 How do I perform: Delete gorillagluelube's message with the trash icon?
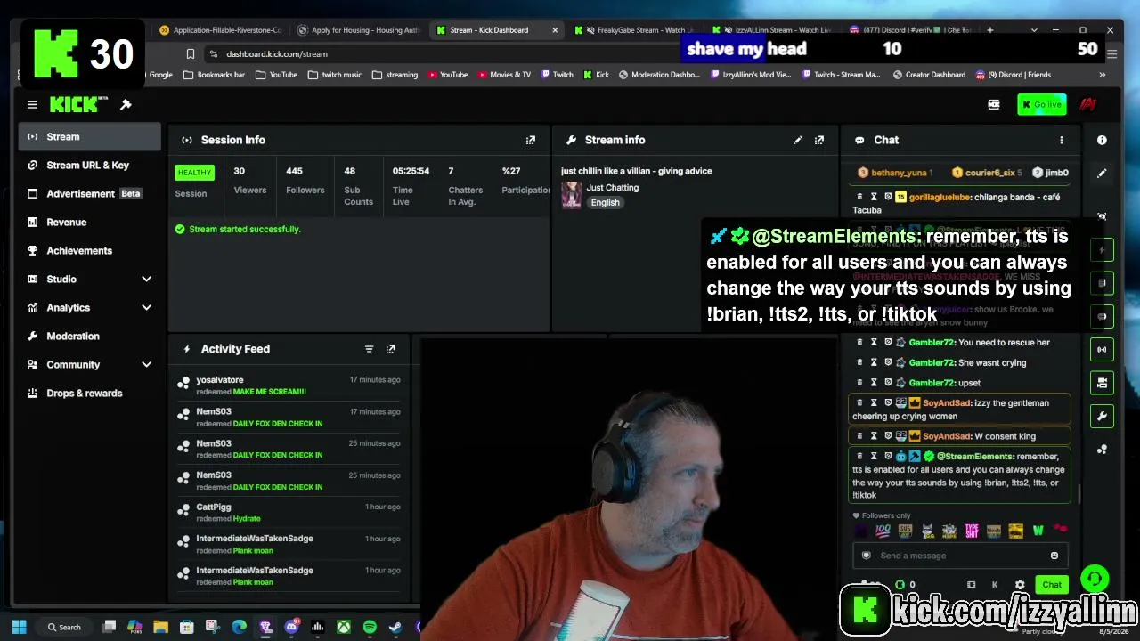click(x=859, y=197)
